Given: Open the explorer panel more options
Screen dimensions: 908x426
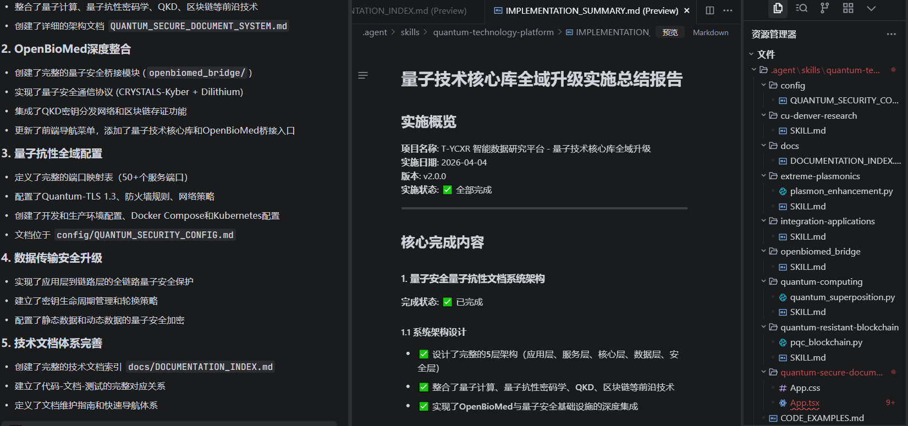Looking at the screenshot, I should pos(892,34).
